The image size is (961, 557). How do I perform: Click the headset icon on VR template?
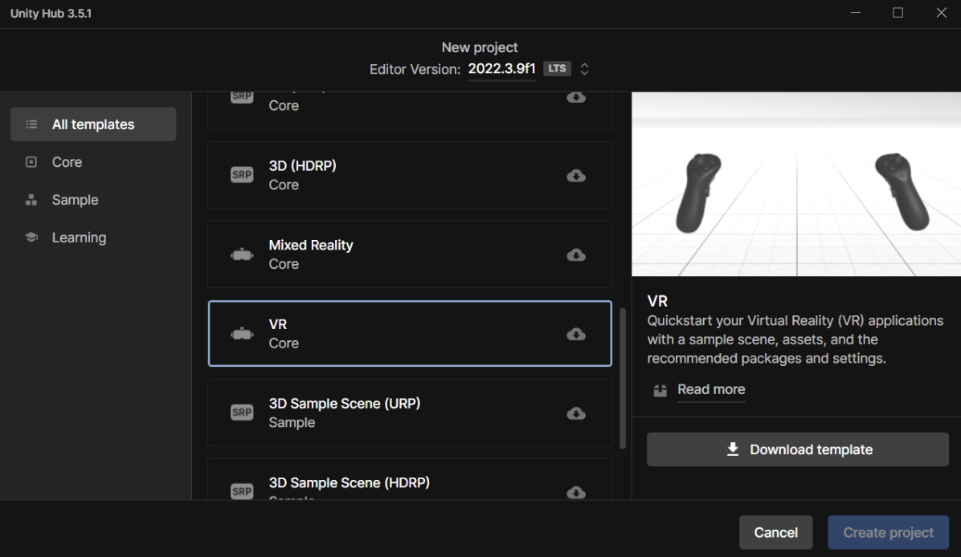(242, 334)
